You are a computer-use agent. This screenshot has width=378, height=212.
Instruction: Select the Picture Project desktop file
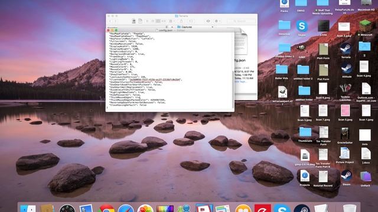(345, 153)
